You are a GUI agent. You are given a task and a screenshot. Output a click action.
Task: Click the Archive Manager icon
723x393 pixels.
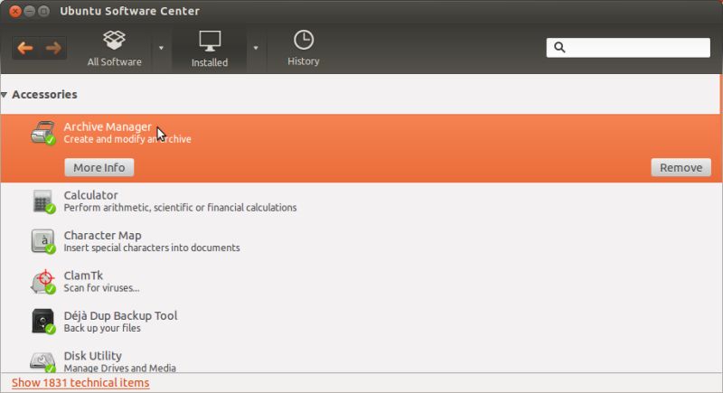point(42,133)
